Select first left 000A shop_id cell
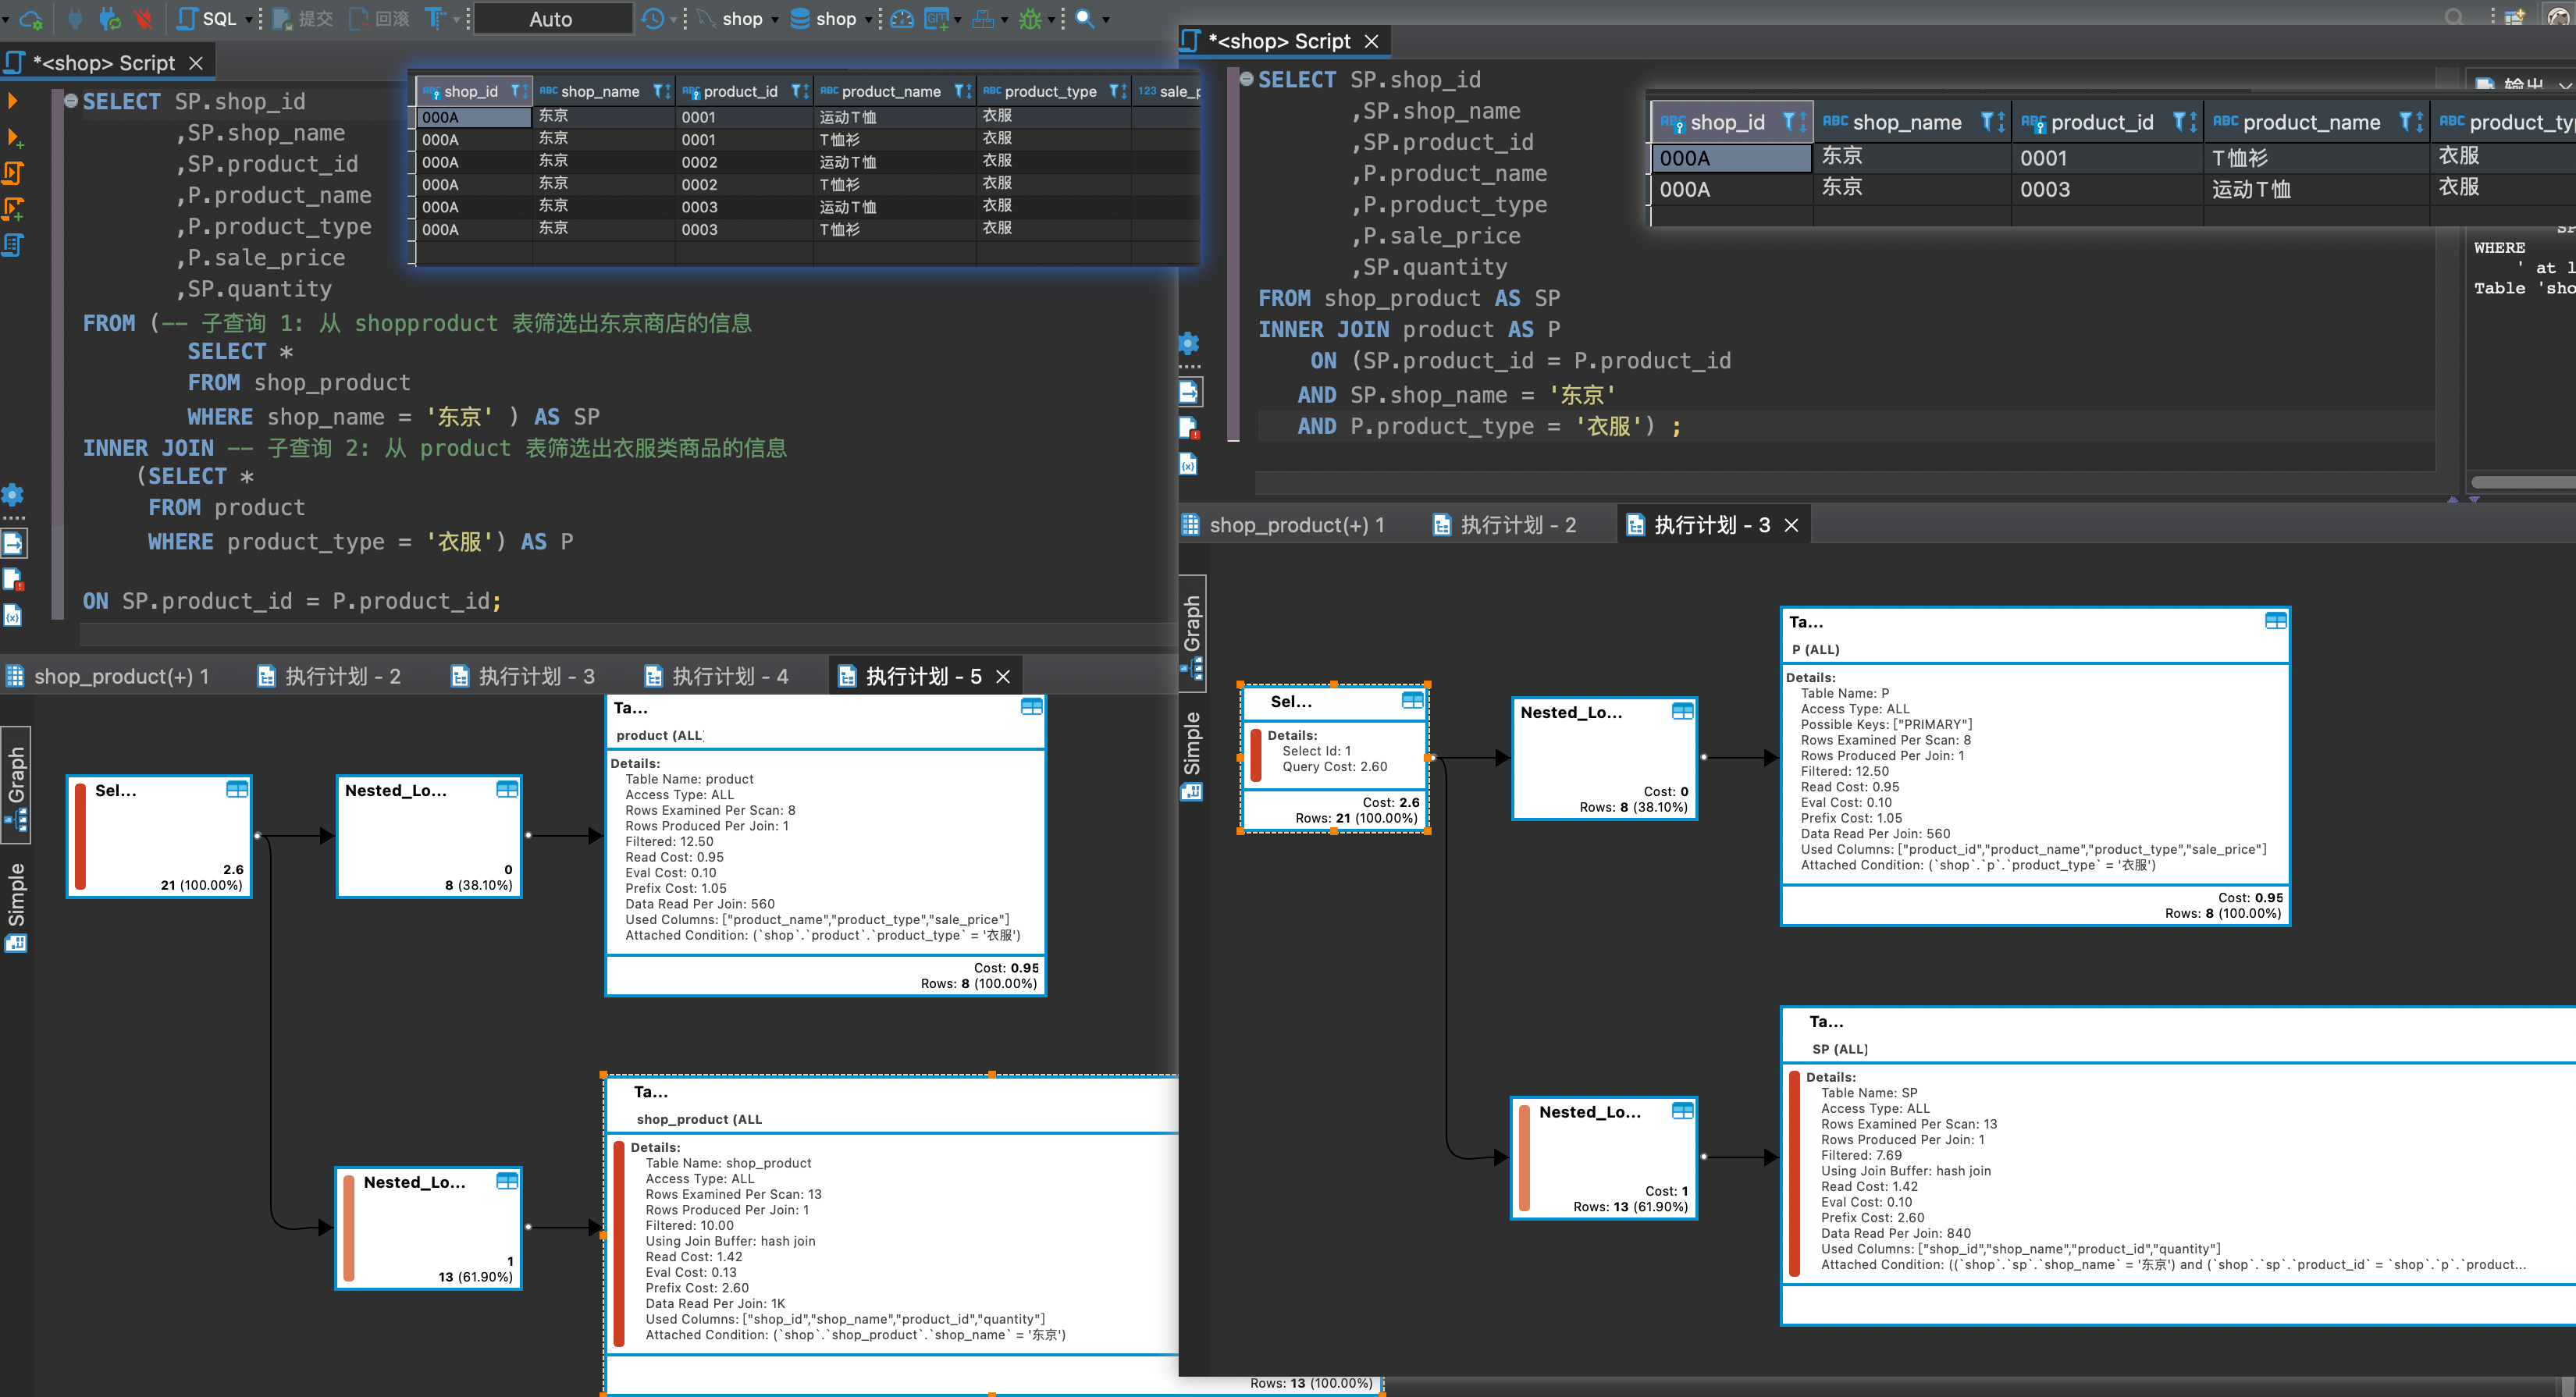The height and width of the screenshot is (1397, 2576). click(x=474, y=117)
